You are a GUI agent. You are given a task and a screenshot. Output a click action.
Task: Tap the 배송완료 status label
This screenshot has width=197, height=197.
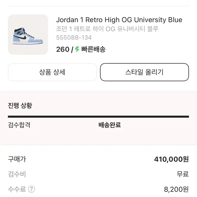click(110, 125)
